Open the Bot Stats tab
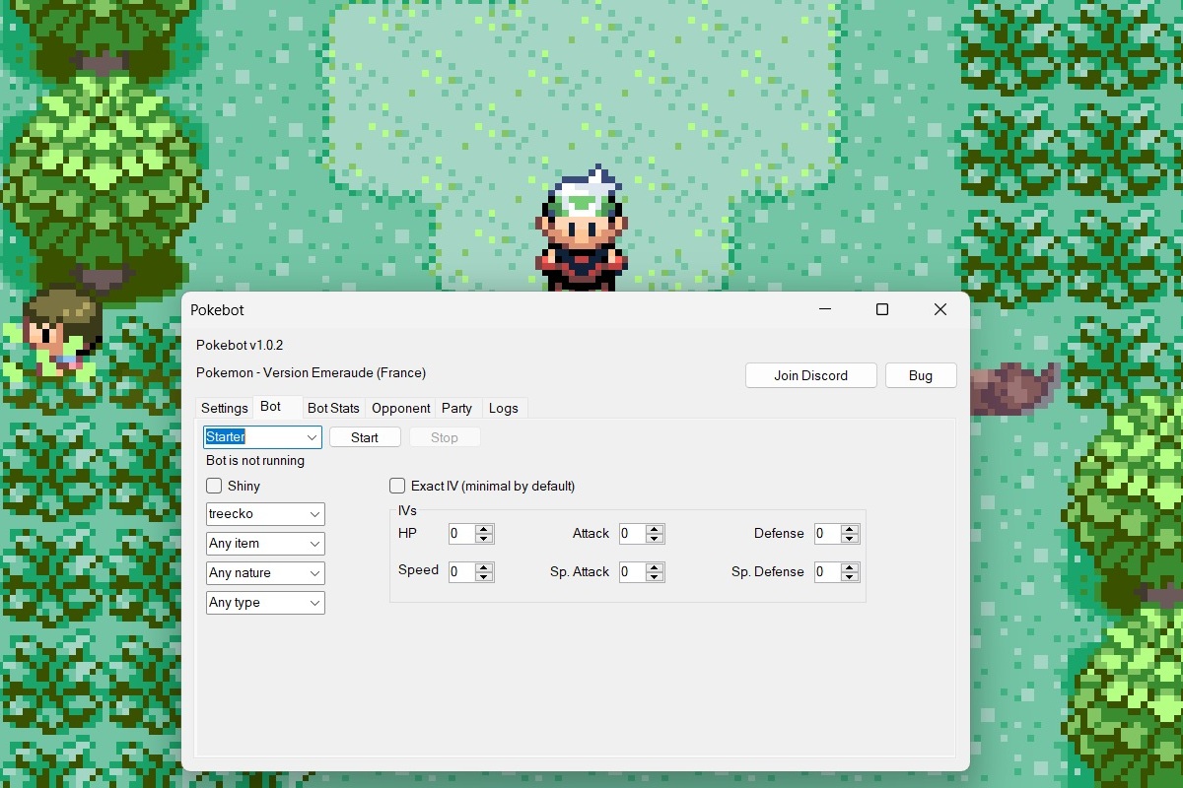The height and width of the screenshot is (788, 1183). tap(333, 408)
